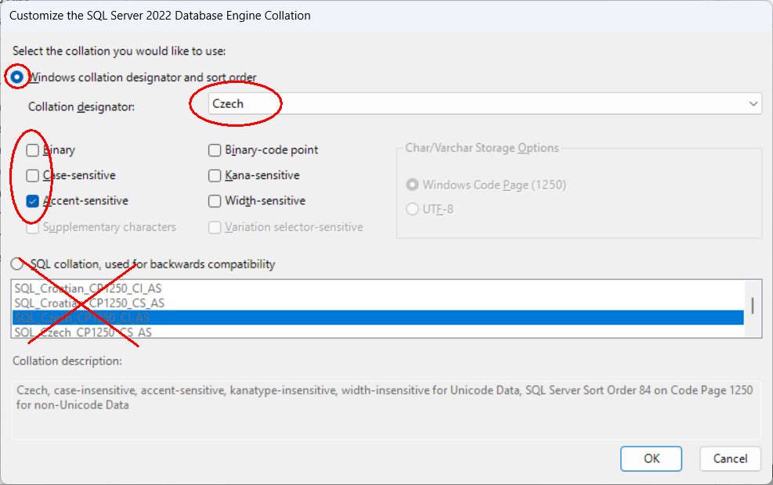Uncheck the Accent-sensitive checkbox
Image resolution: width=773 pixels, height=485 pixels.
[x=33, y=201]
